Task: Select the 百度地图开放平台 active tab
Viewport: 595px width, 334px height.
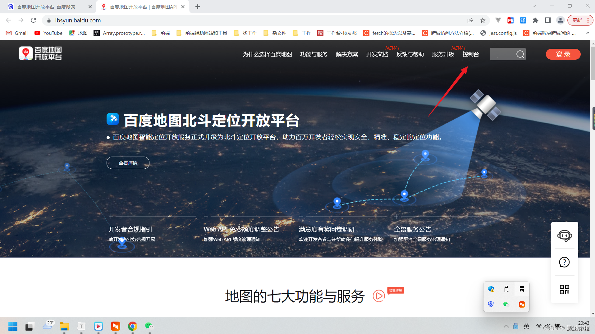Action: coord(143,7)
